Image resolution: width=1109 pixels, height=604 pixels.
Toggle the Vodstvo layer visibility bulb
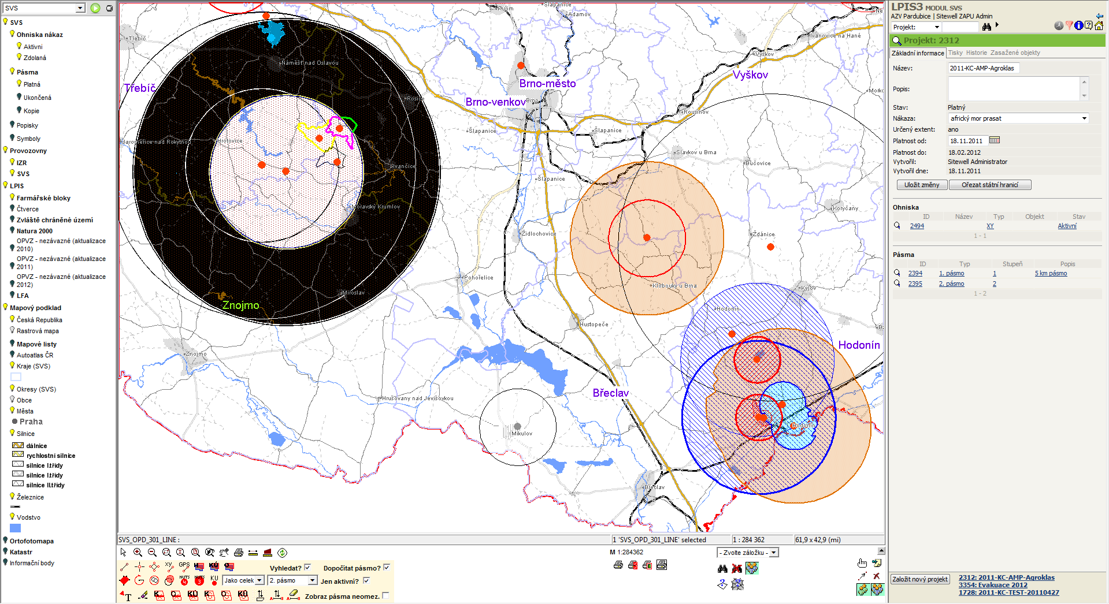tap(12, 517)
